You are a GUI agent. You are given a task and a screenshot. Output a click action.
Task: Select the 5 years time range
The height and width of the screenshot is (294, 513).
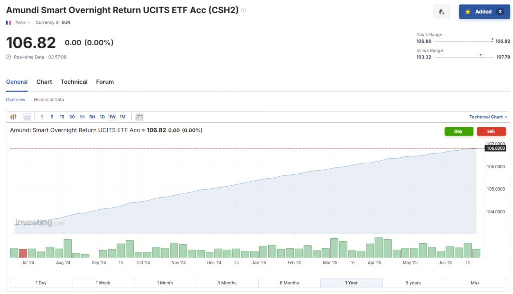click(x=413, y=282)
